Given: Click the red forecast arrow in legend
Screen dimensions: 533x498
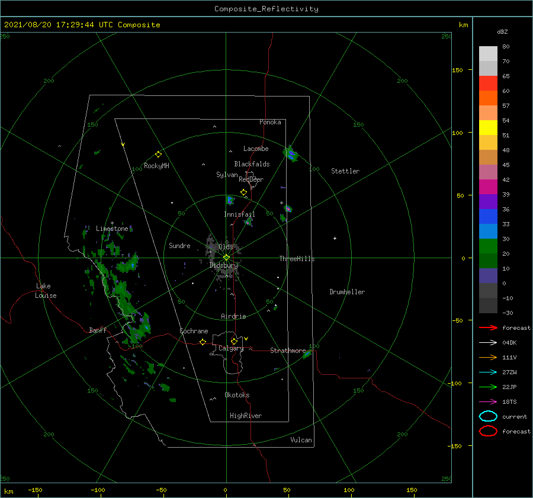Looking at the screenshot, I should click(x=488, y=327).
